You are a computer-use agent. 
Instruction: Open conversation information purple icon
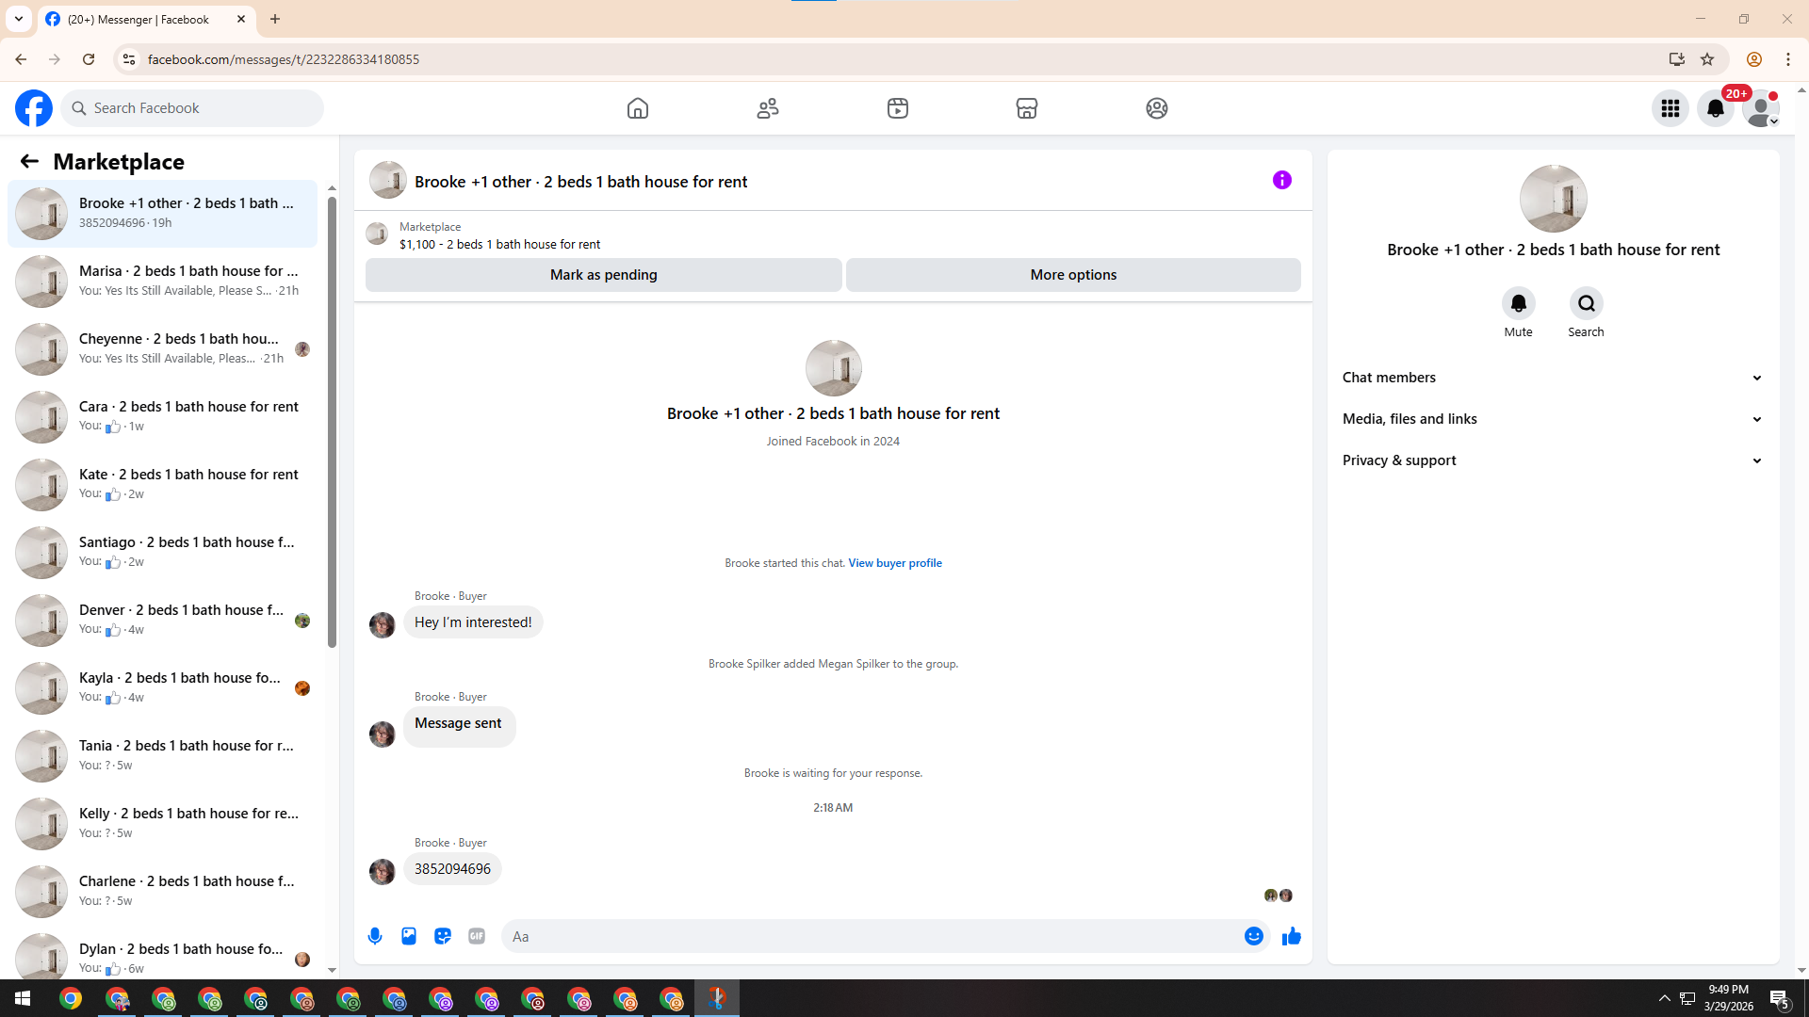pyautogui.click(x=1282, y=180)
